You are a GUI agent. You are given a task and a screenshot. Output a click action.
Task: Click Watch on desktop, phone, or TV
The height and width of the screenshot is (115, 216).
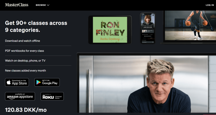pos(25,61)
